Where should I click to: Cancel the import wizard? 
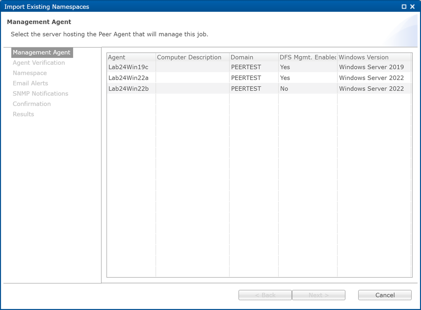(385, 295)
